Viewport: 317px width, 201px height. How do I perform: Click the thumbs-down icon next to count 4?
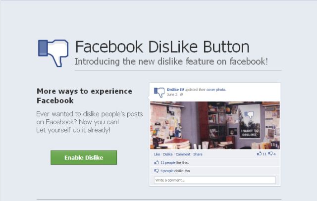(270, 153)
